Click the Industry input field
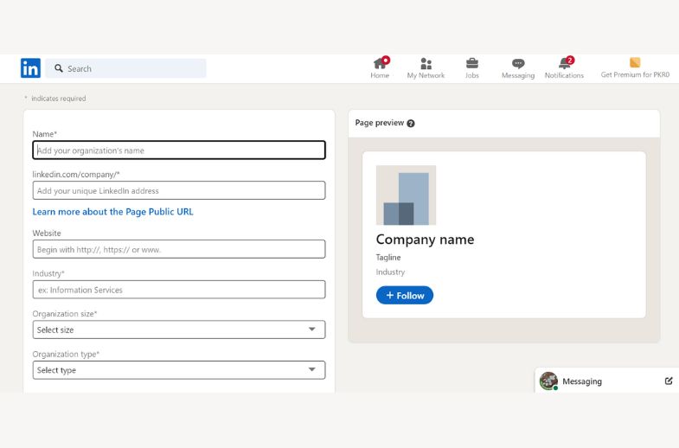This screenshot has width=679, height=448. click(179, 290)
